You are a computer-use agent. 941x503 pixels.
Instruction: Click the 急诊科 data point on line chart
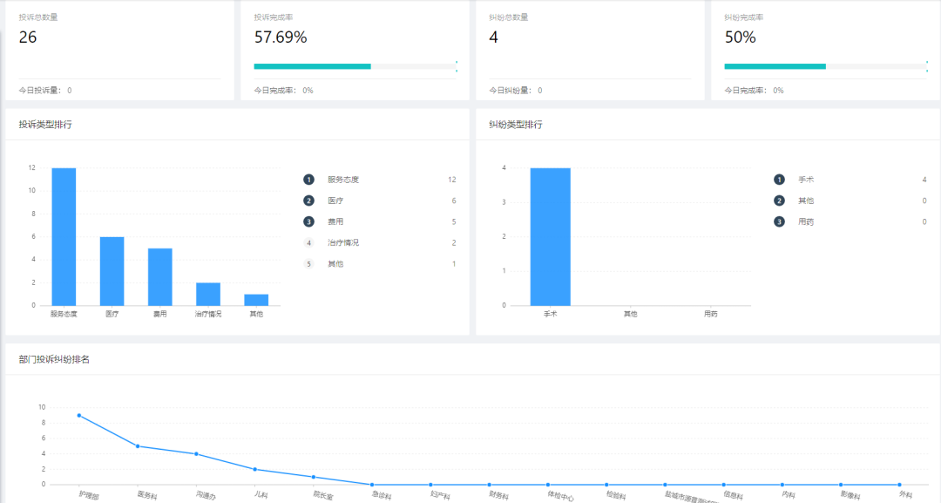(x=372, y=485)
